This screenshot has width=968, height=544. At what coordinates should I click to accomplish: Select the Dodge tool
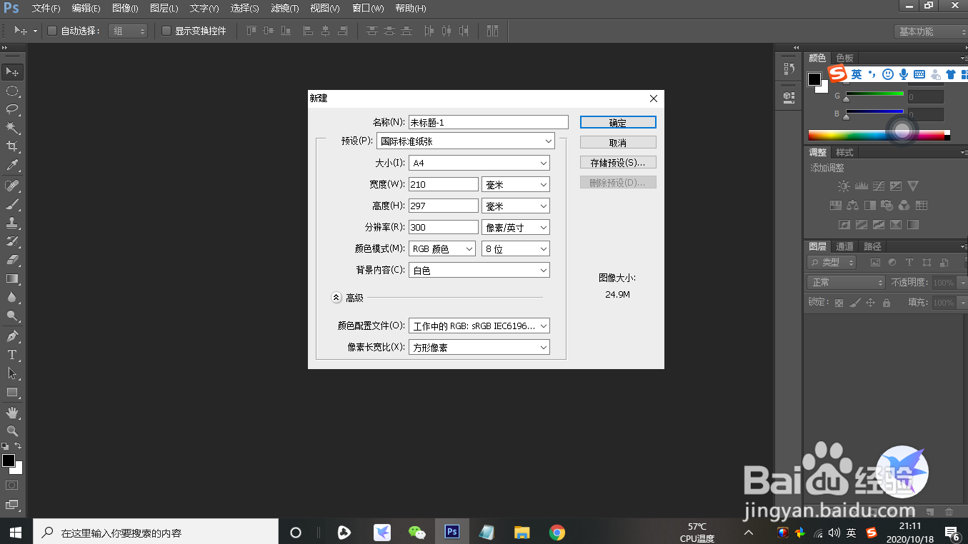(12, 316)
